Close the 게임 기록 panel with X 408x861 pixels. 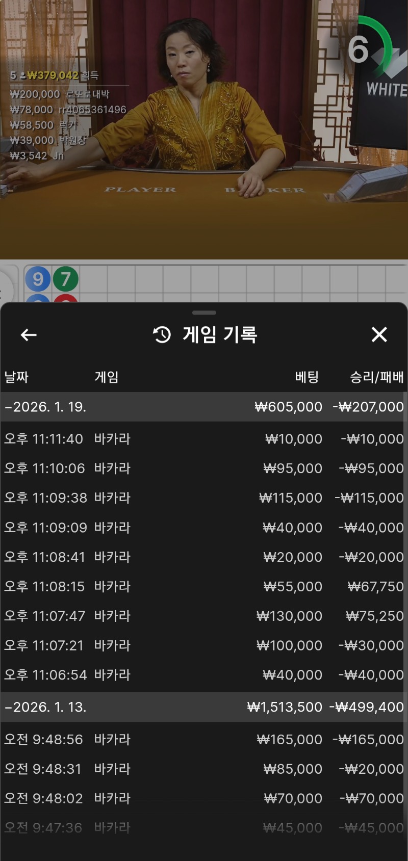[379, 335]
